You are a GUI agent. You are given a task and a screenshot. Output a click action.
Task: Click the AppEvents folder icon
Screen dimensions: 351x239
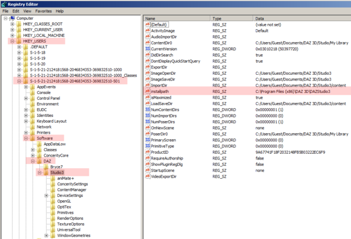pos(32,86)
